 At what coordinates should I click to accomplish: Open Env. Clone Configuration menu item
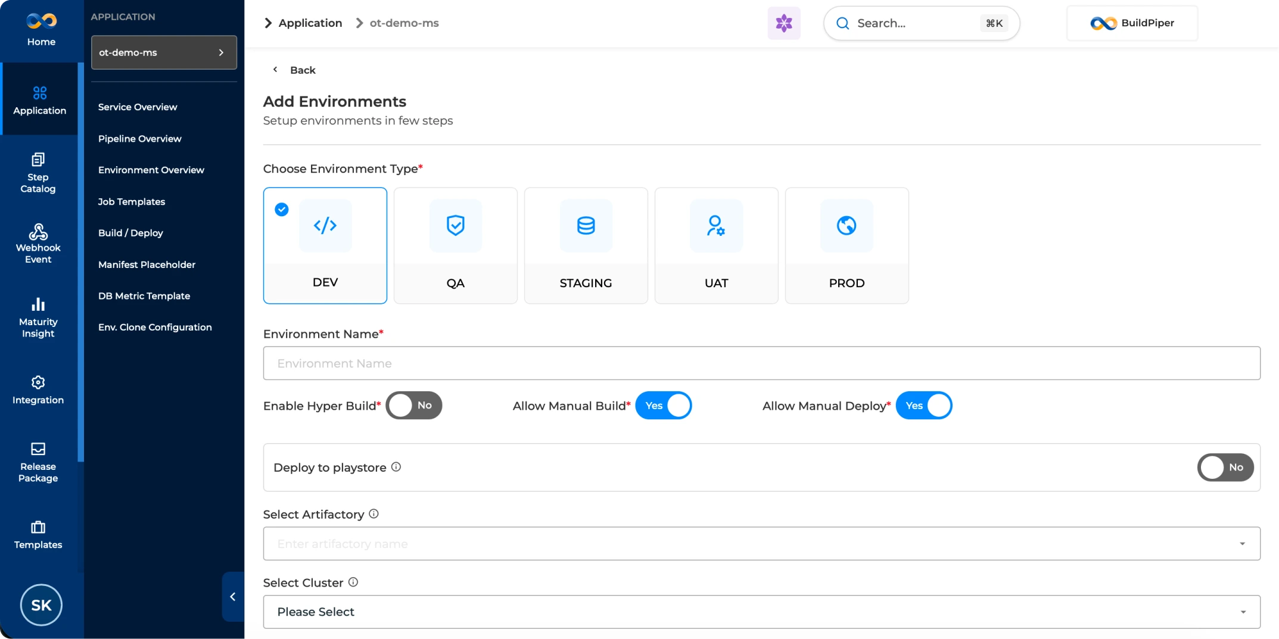pyautogui.click(x=155, y=328)
